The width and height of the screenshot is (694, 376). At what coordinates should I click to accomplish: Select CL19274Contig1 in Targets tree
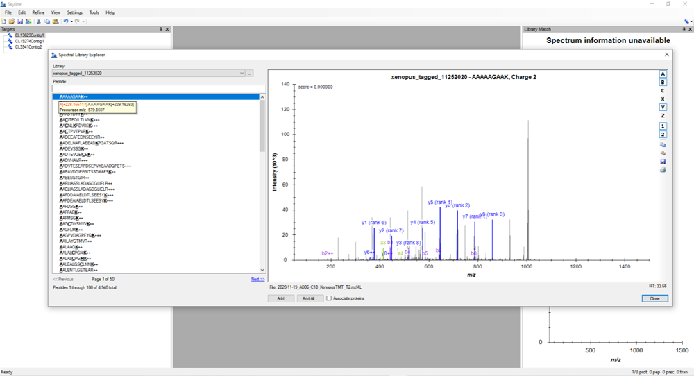click(x=29, y=41)
